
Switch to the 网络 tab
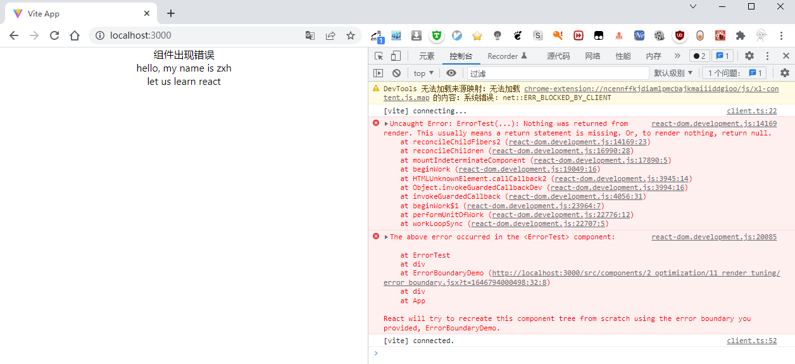pos(592,56)
